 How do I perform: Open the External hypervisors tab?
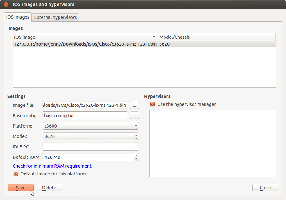[55, 17]
